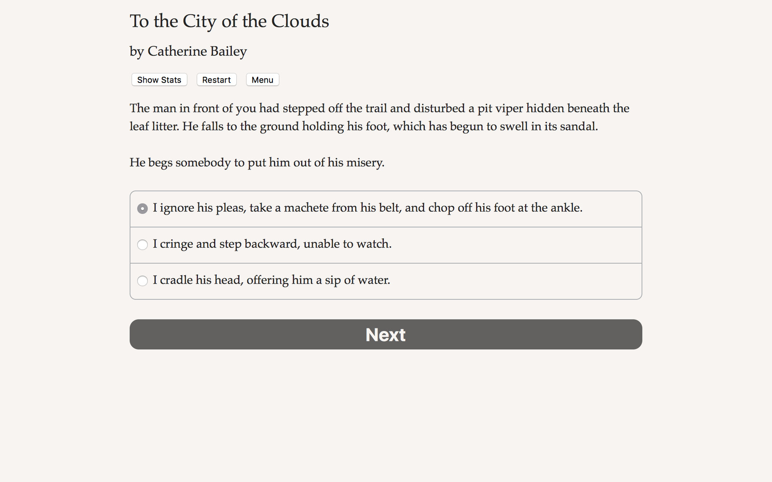Select the radio button for offering water

point(142,281)
